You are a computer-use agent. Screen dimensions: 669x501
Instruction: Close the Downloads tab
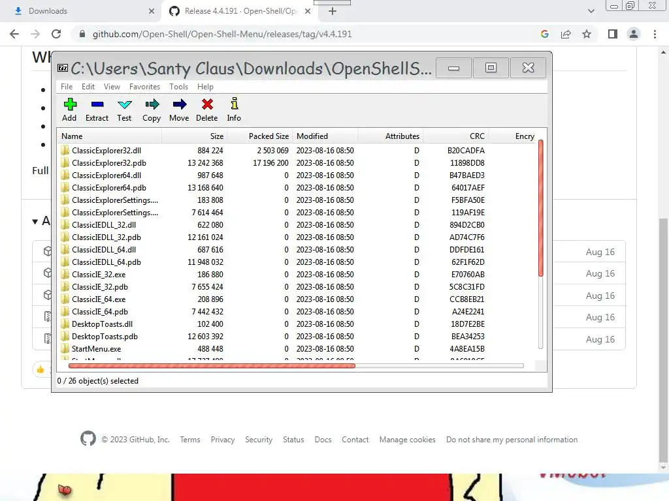(x=152, y=11)
